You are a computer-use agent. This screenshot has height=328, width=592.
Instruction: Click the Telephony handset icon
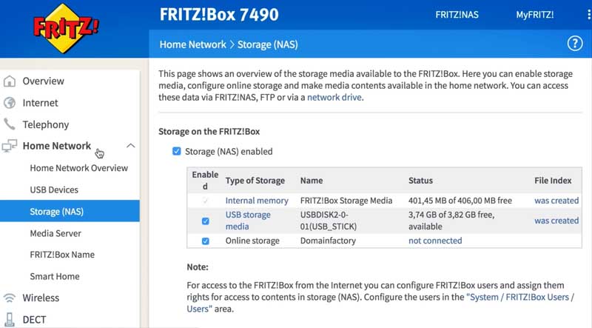coord(10,124)
